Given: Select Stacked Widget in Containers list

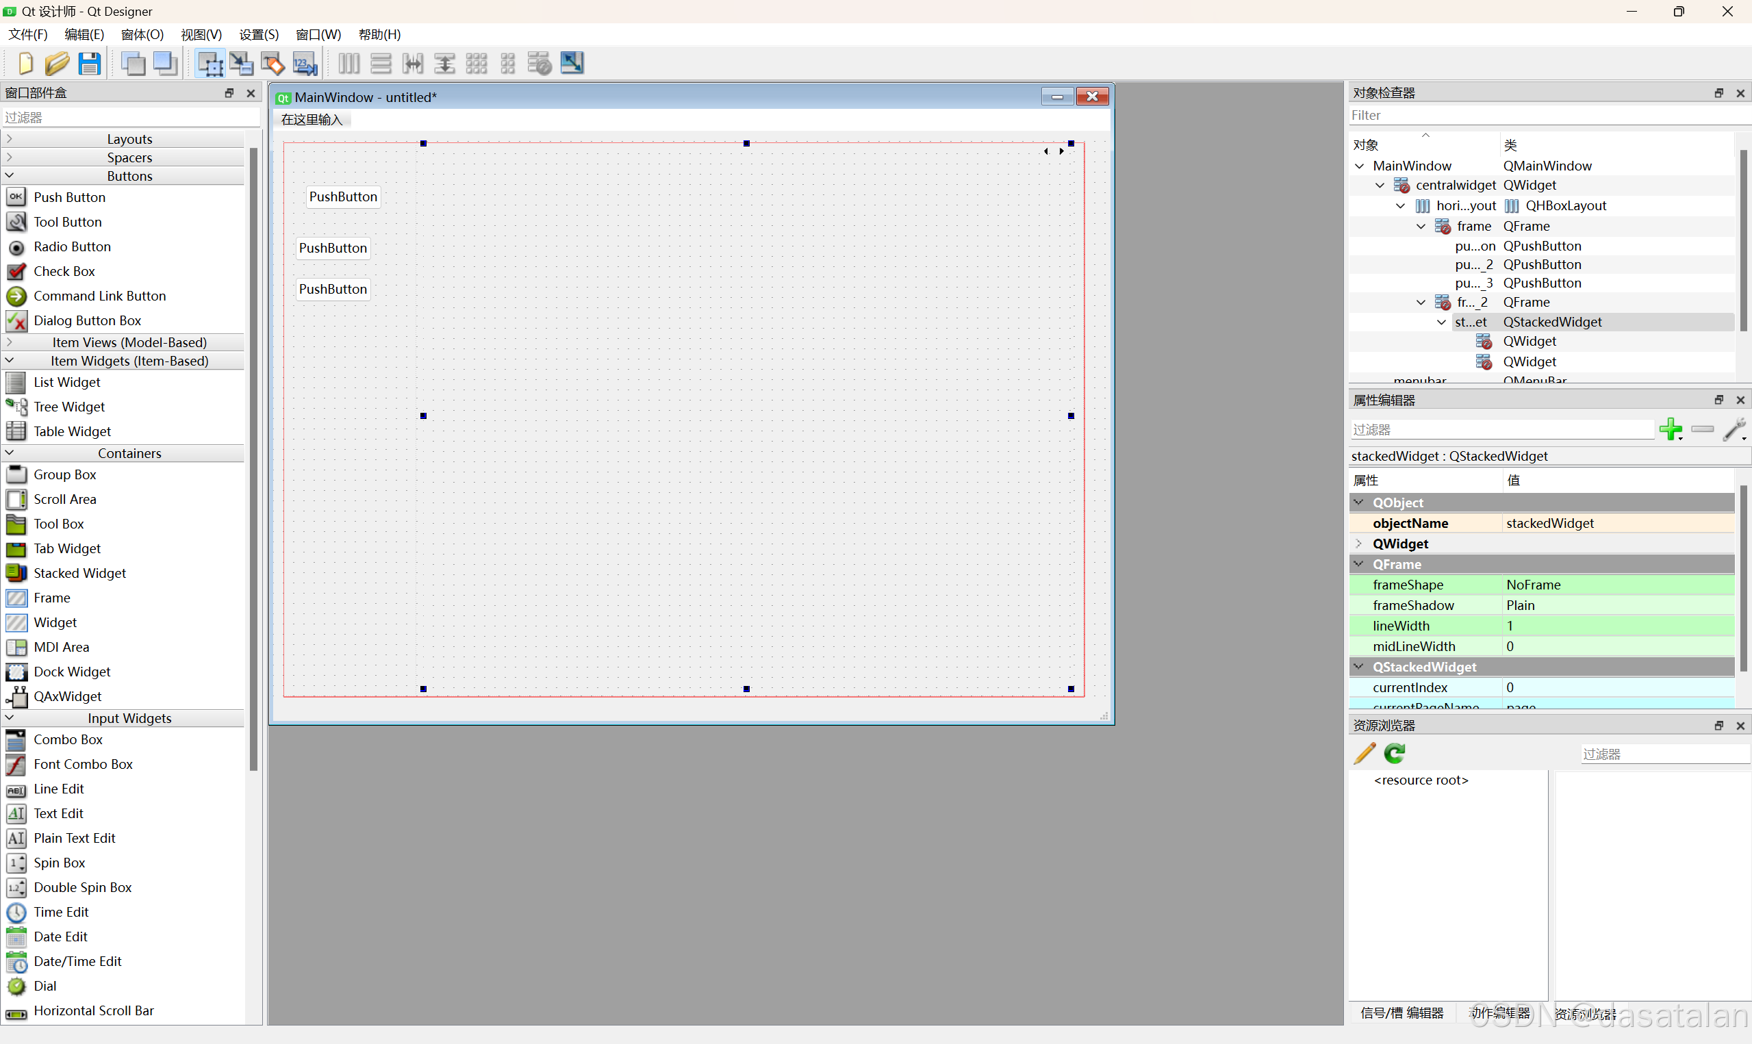Looking at the screenshot, I should click(79, 574).
